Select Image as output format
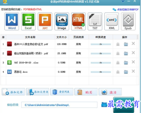142x113 pixels. [62, 21]
